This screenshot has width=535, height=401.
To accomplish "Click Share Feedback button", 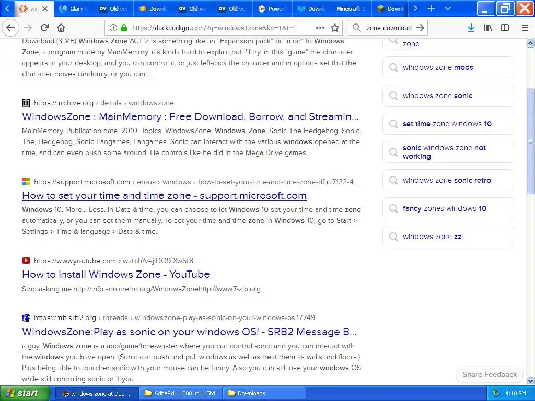I will click(490, 374).
